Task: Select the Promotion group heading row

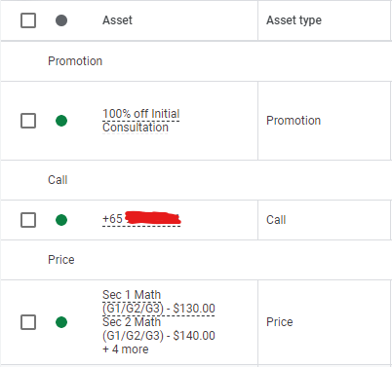Action: (196, 61)
